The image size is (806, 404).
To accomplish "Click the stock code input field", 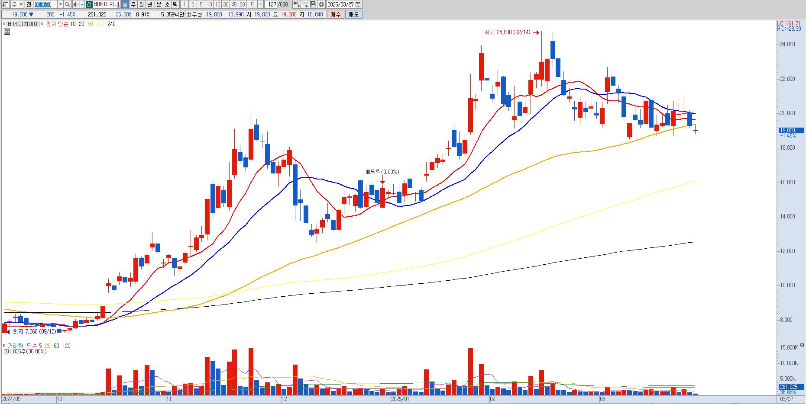I will pos(45,4).
